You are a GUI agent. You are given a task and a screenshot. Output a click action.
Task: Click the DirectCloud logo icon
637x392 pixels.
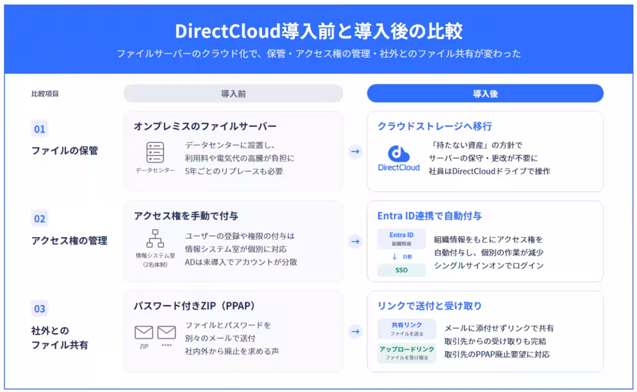(399, 154)
